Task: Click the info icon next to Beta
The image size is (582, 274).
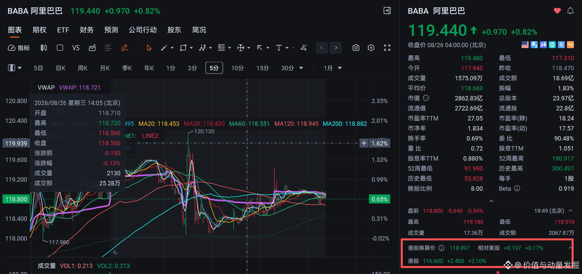Action: tap(517, 188)
